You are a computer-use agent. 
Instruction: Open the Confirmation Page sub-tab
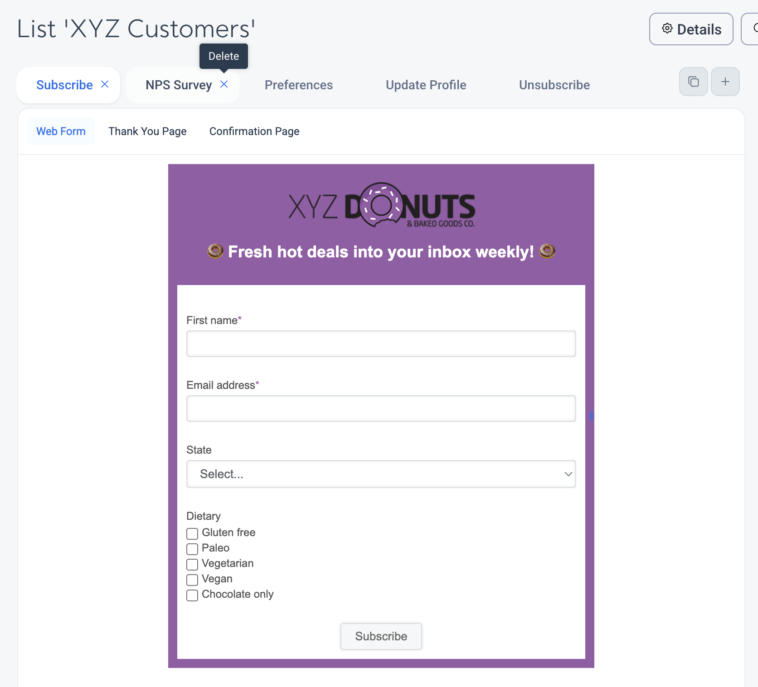254,131
